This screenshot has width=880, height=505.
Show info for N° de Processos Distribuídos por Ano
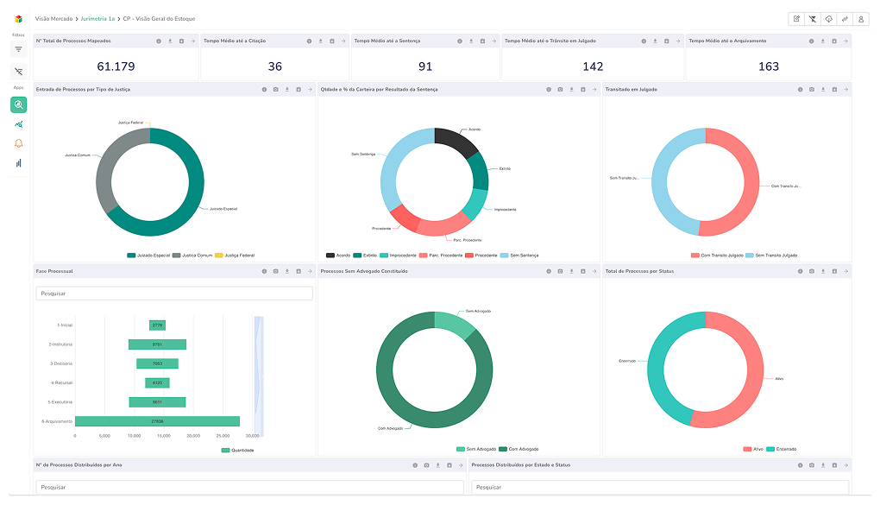415,465
